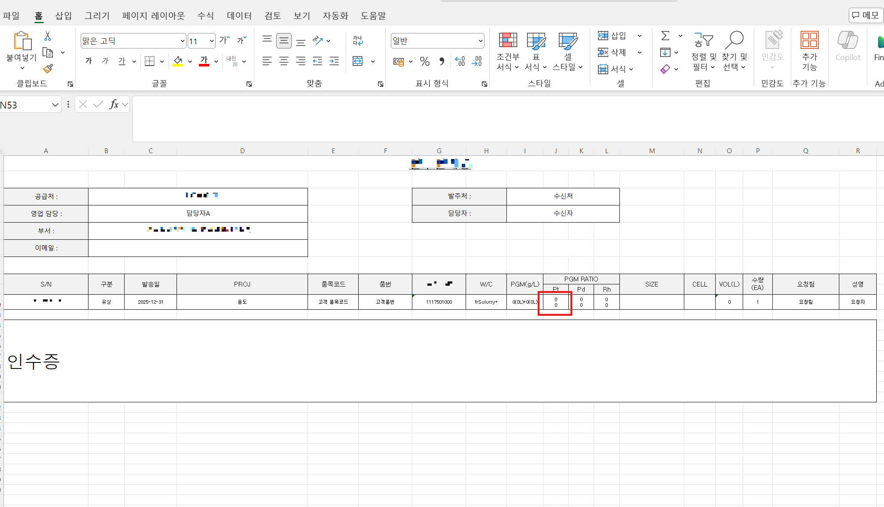Toggle bold formatting
Screen dimensions: 884x507
(88, 61)
